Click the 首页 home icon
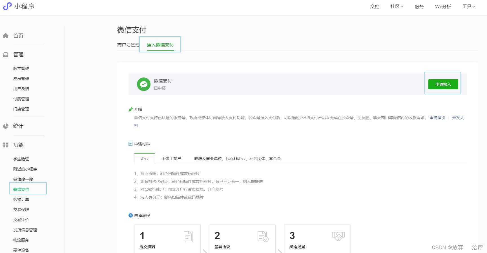 6,36
